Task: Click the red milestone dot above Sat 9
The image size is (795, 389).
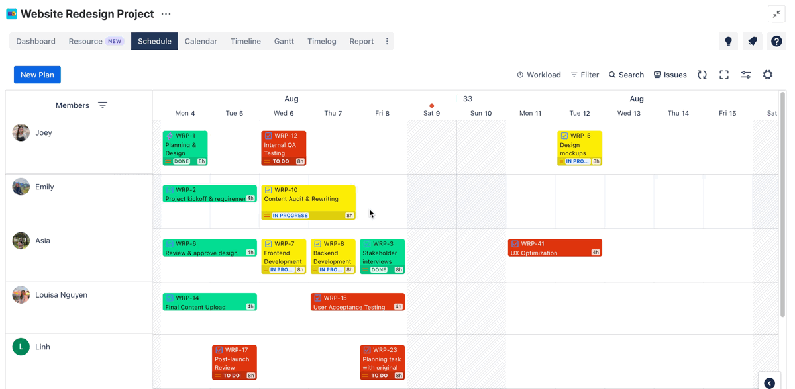Action: tap(431, 105)
